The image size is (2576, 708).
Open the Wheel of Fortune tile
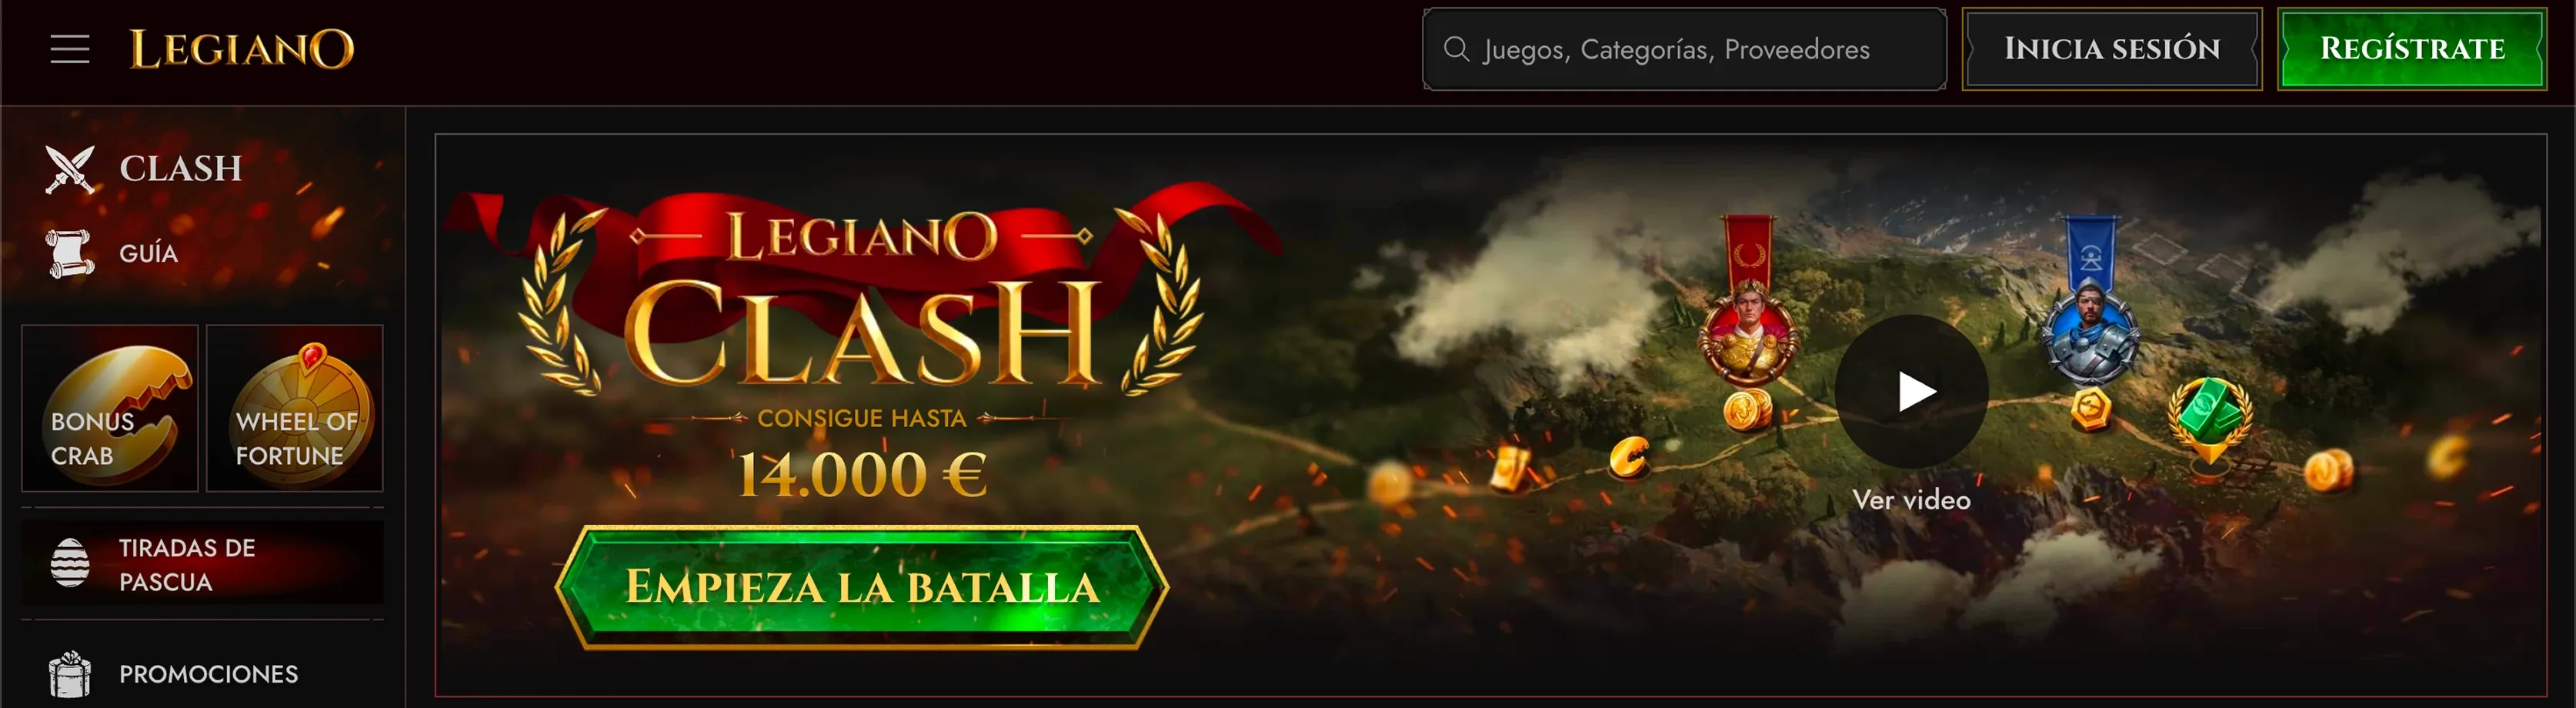(295, 408)
